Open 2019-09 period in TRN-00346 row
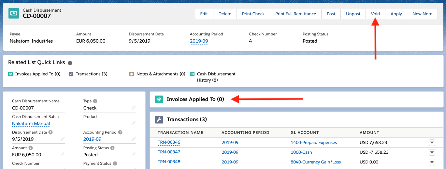The image size is (446, 169). (230, 143)
